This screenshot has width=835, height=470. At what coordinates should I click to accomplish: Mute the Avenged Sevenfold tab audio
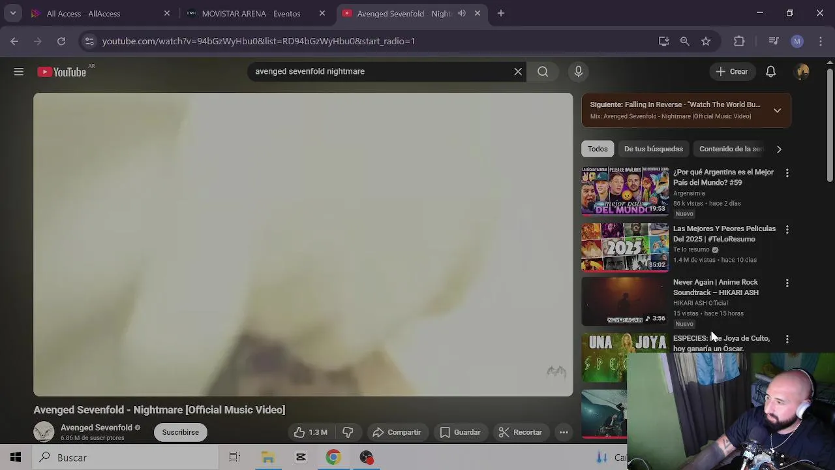462,13
